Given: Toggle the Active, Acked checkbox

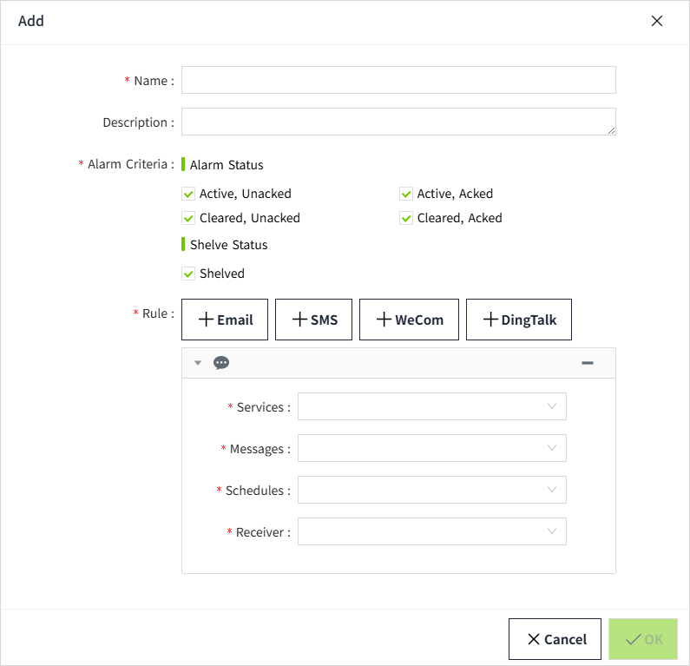Looking at the screenshot, I should [x=406, y=194].
